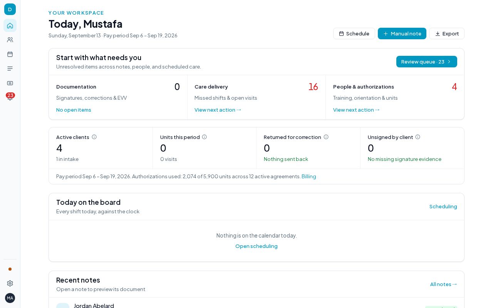Open the Scheduling link on the board
This screenshot has height=308, width=493.
pyautogui.click(x=443, y=206)
